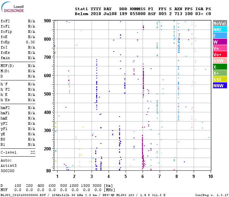The width and height of the screenshot is (229, 197).
Task: Click the C-level value 22
Action: click(33, 153)
